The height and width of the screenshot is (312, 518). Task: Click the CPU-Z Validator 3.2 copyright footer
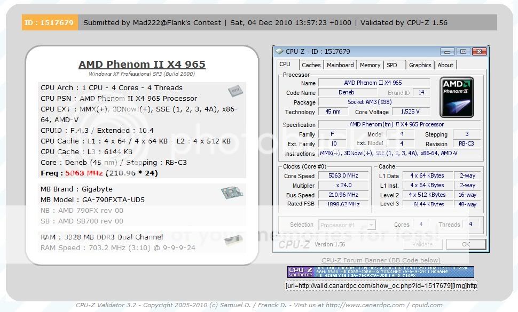pyautogui.click(x=259, y=305)
